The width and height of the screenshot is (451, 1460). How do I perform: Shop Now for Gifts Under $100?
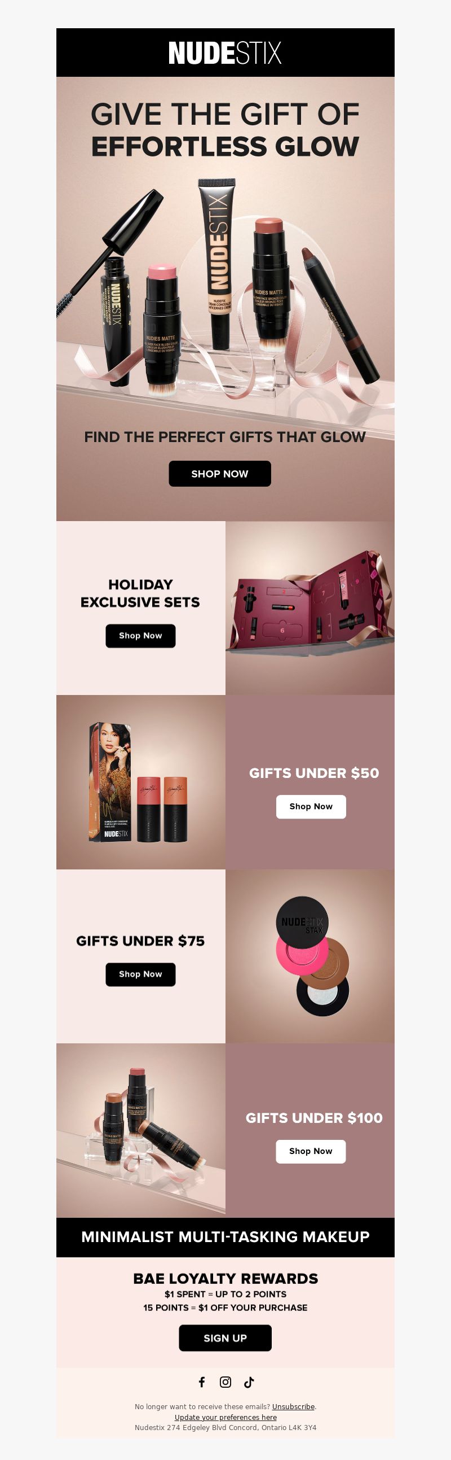coord(311,1151)
